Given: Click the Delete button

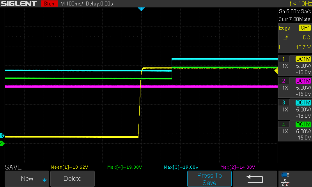Looking at the screenshot, I should point(73,178).
